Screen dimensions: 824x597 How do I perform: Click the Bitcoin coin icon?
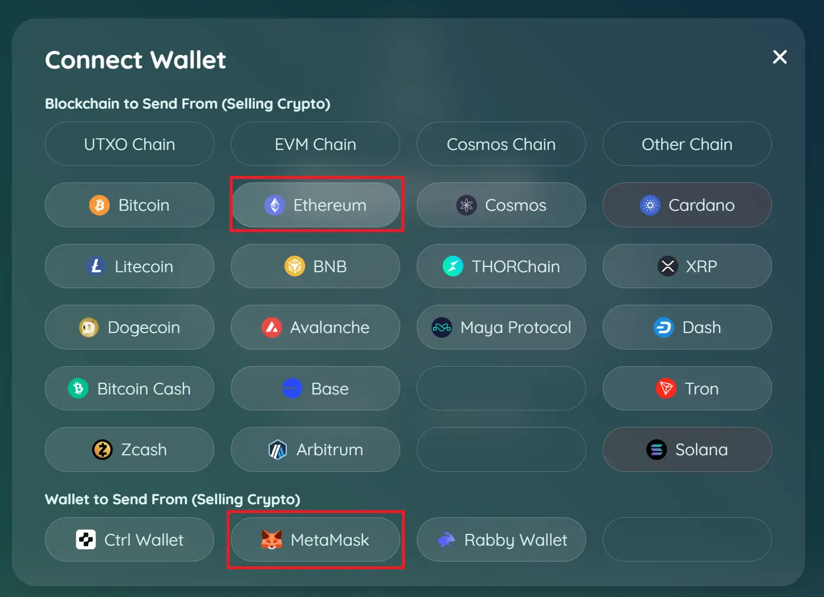pos(99,205)
